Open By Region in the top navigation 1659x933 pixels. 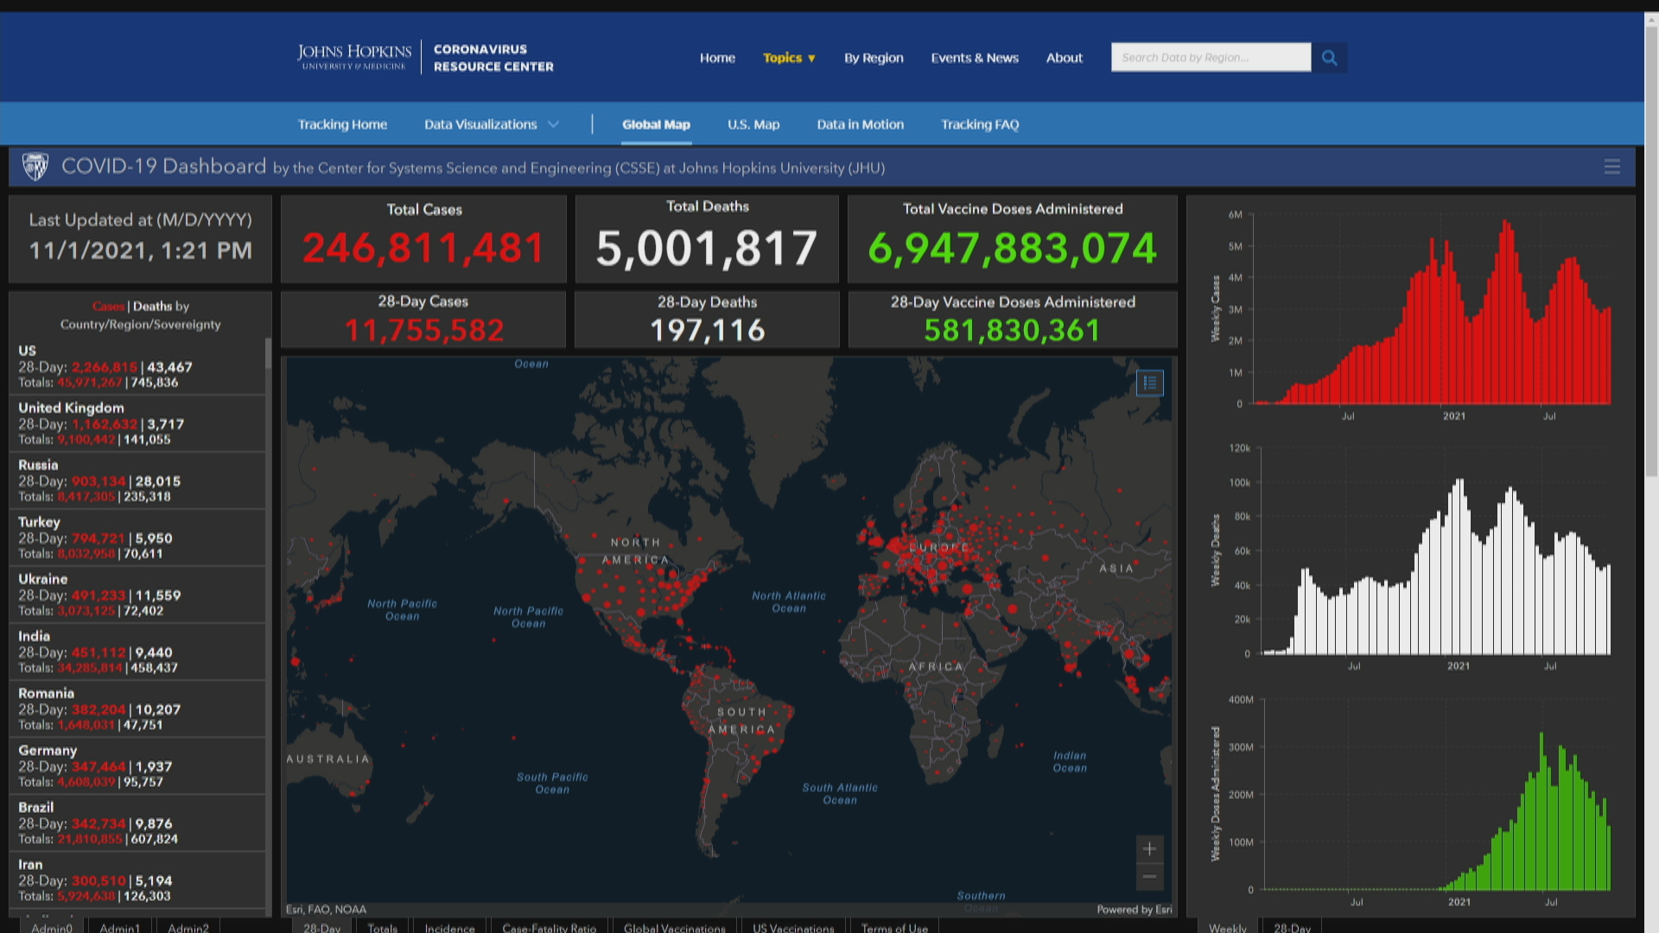tap(874, 58)
